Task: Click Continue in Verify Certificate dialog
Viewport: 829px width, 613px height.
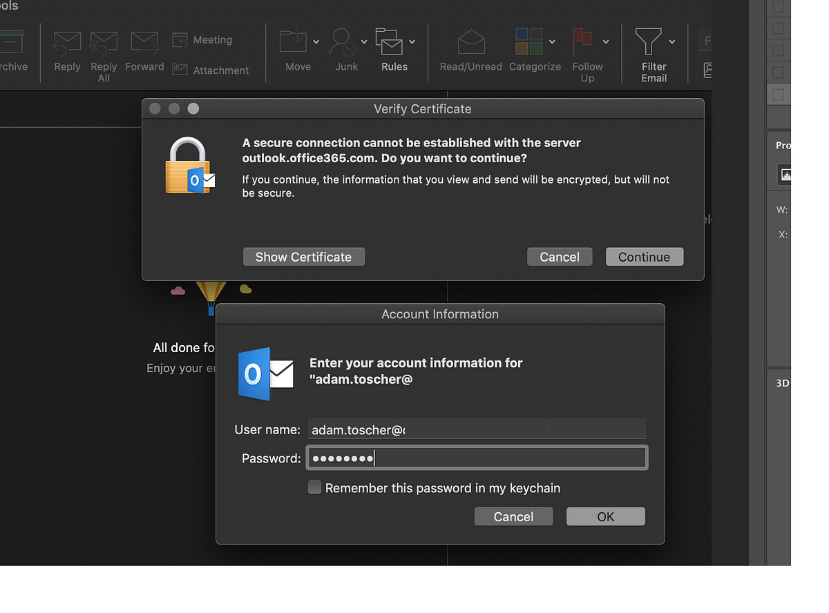Action: coord(645,257)
